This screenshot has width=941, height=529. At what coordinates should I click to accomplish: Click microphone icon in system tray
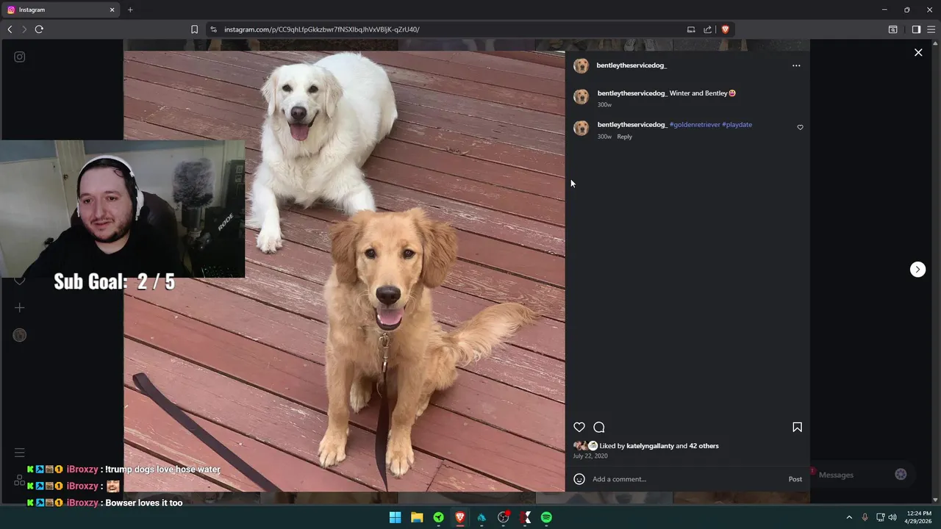[x=865, y=517]
